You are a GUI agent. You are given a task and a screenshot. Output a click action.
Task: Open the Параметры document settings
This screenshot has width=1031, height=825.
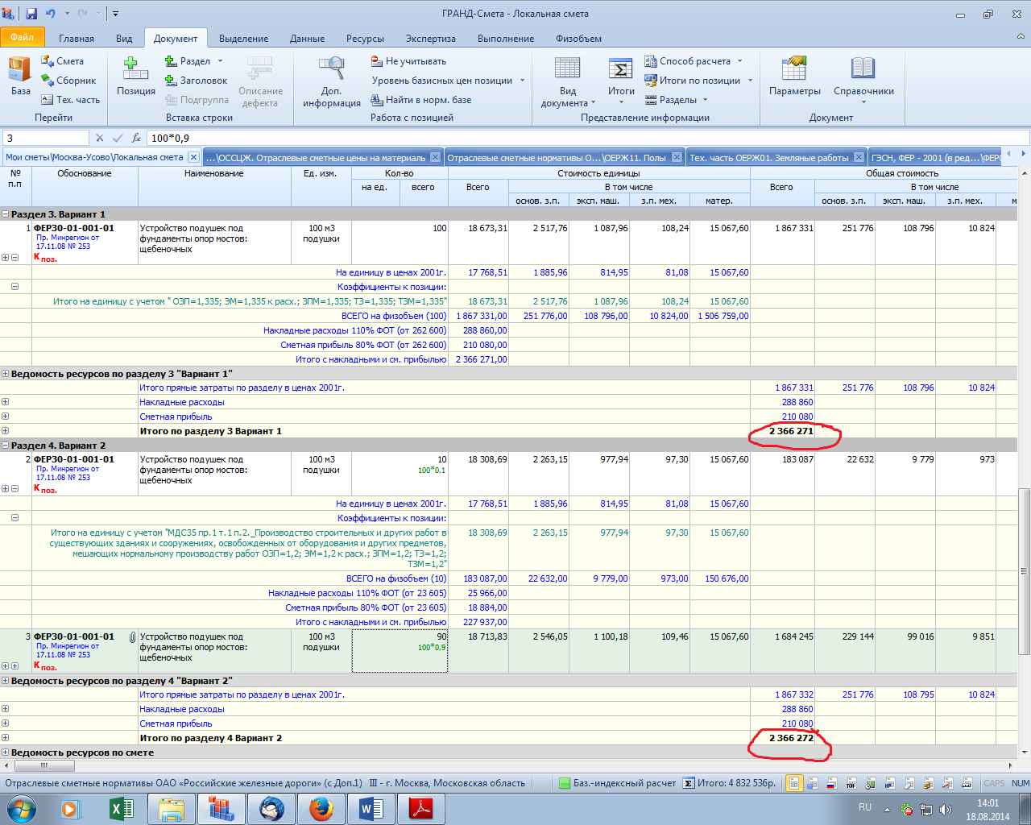[x=794, y=77]
